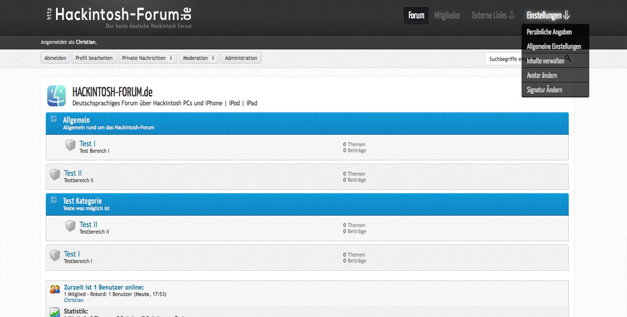Click the forum icon next to Test I under Allgemein

tap(71, 145)
